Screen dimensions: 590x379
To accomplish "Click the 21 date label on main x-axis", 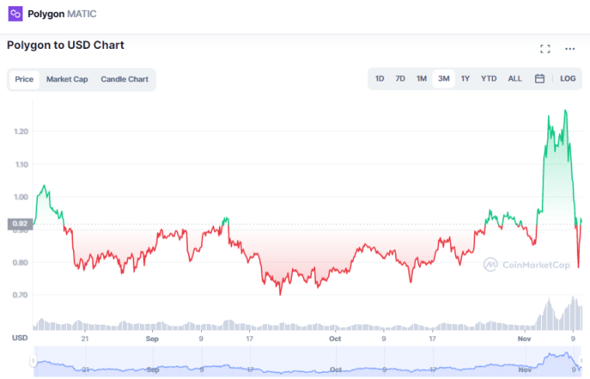I will (x=85, y=339).
